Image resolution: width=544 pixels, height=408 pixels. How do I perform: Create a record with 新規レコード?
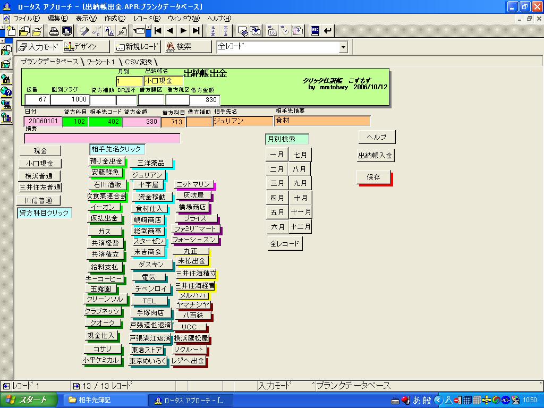[138, 47]
